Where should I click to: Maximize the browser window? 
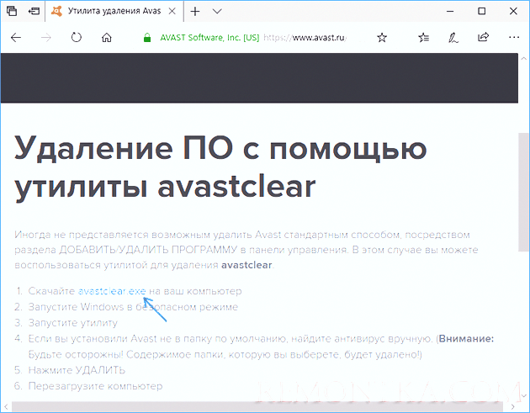(x=482, y=11)
